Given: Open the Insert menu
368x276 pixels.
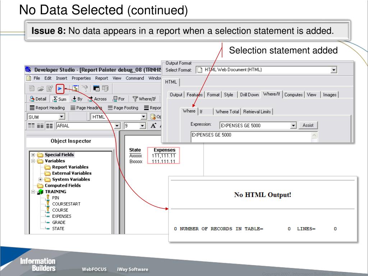Looking at the screenshot, I should tap(61, 78).
